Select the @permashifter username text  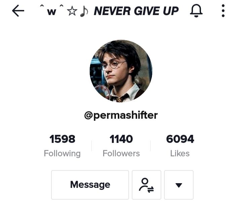(121, 115)
